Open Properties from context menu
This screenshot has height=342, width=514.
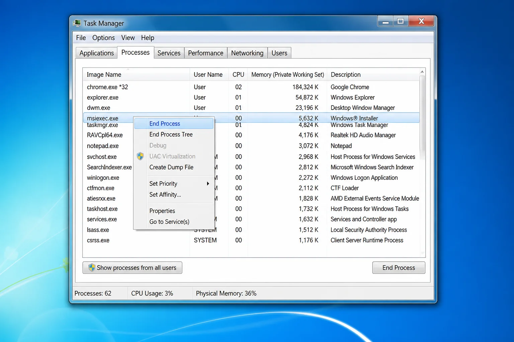tap(174, 211)
